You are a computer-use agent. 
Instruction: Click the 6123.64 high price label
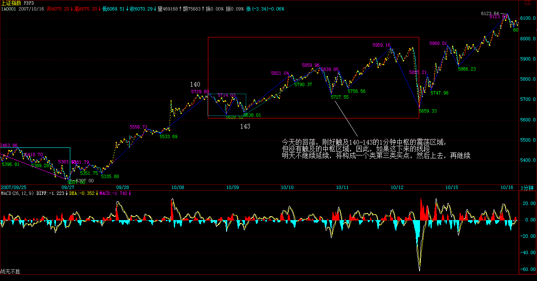pyautogui.click(x=490, y=13)
